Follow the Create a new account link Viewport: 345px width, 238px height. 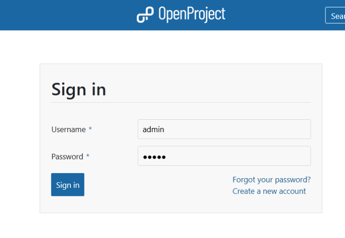coord(269,191)
